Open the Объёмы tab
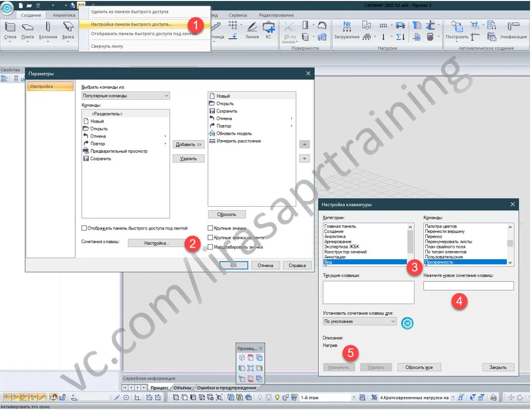The width and height of the screenshot is (531, 410). tap(182, 388)
